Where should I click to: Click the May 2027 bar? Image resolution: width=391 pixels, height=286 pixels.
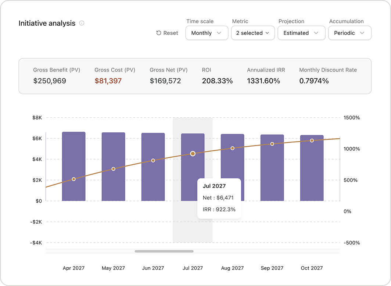114,166
